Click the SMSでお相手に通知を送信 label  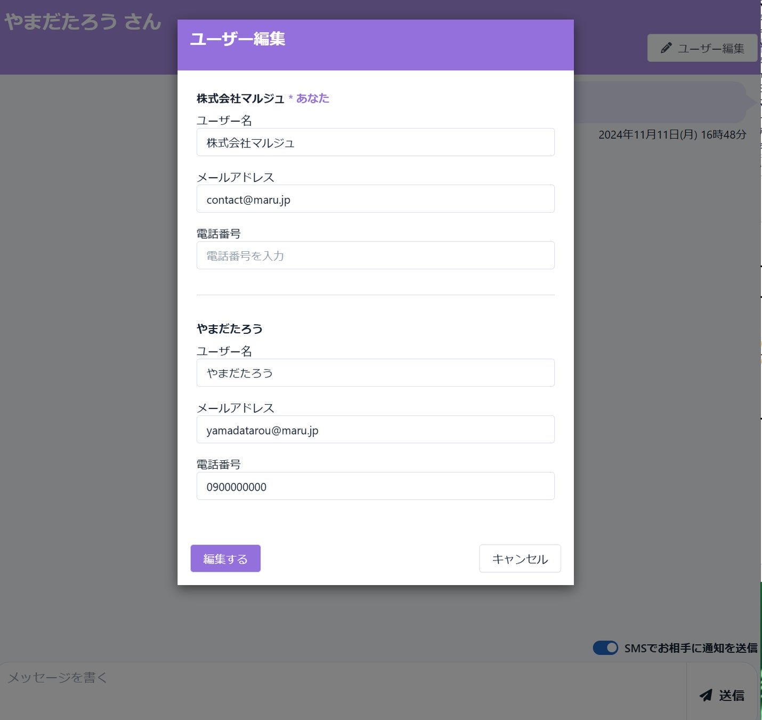691,648
